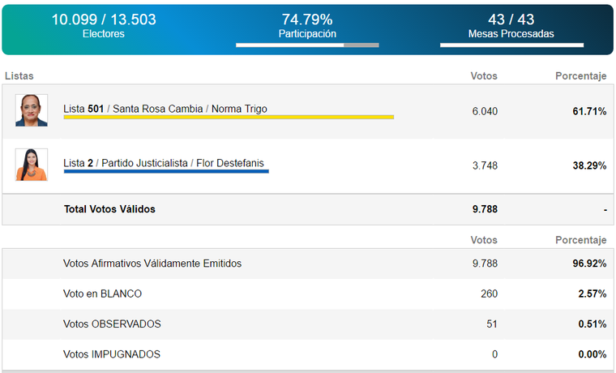Click the 61.71% percentage for Norma Trigo
Screen dimensions: 616x373
pos(589,111)
